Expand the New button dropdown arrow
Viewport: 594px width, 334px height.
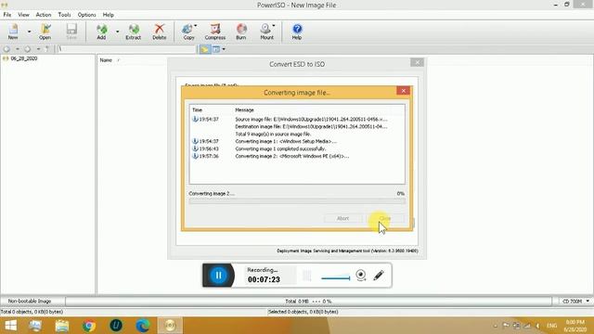point(29,32)
